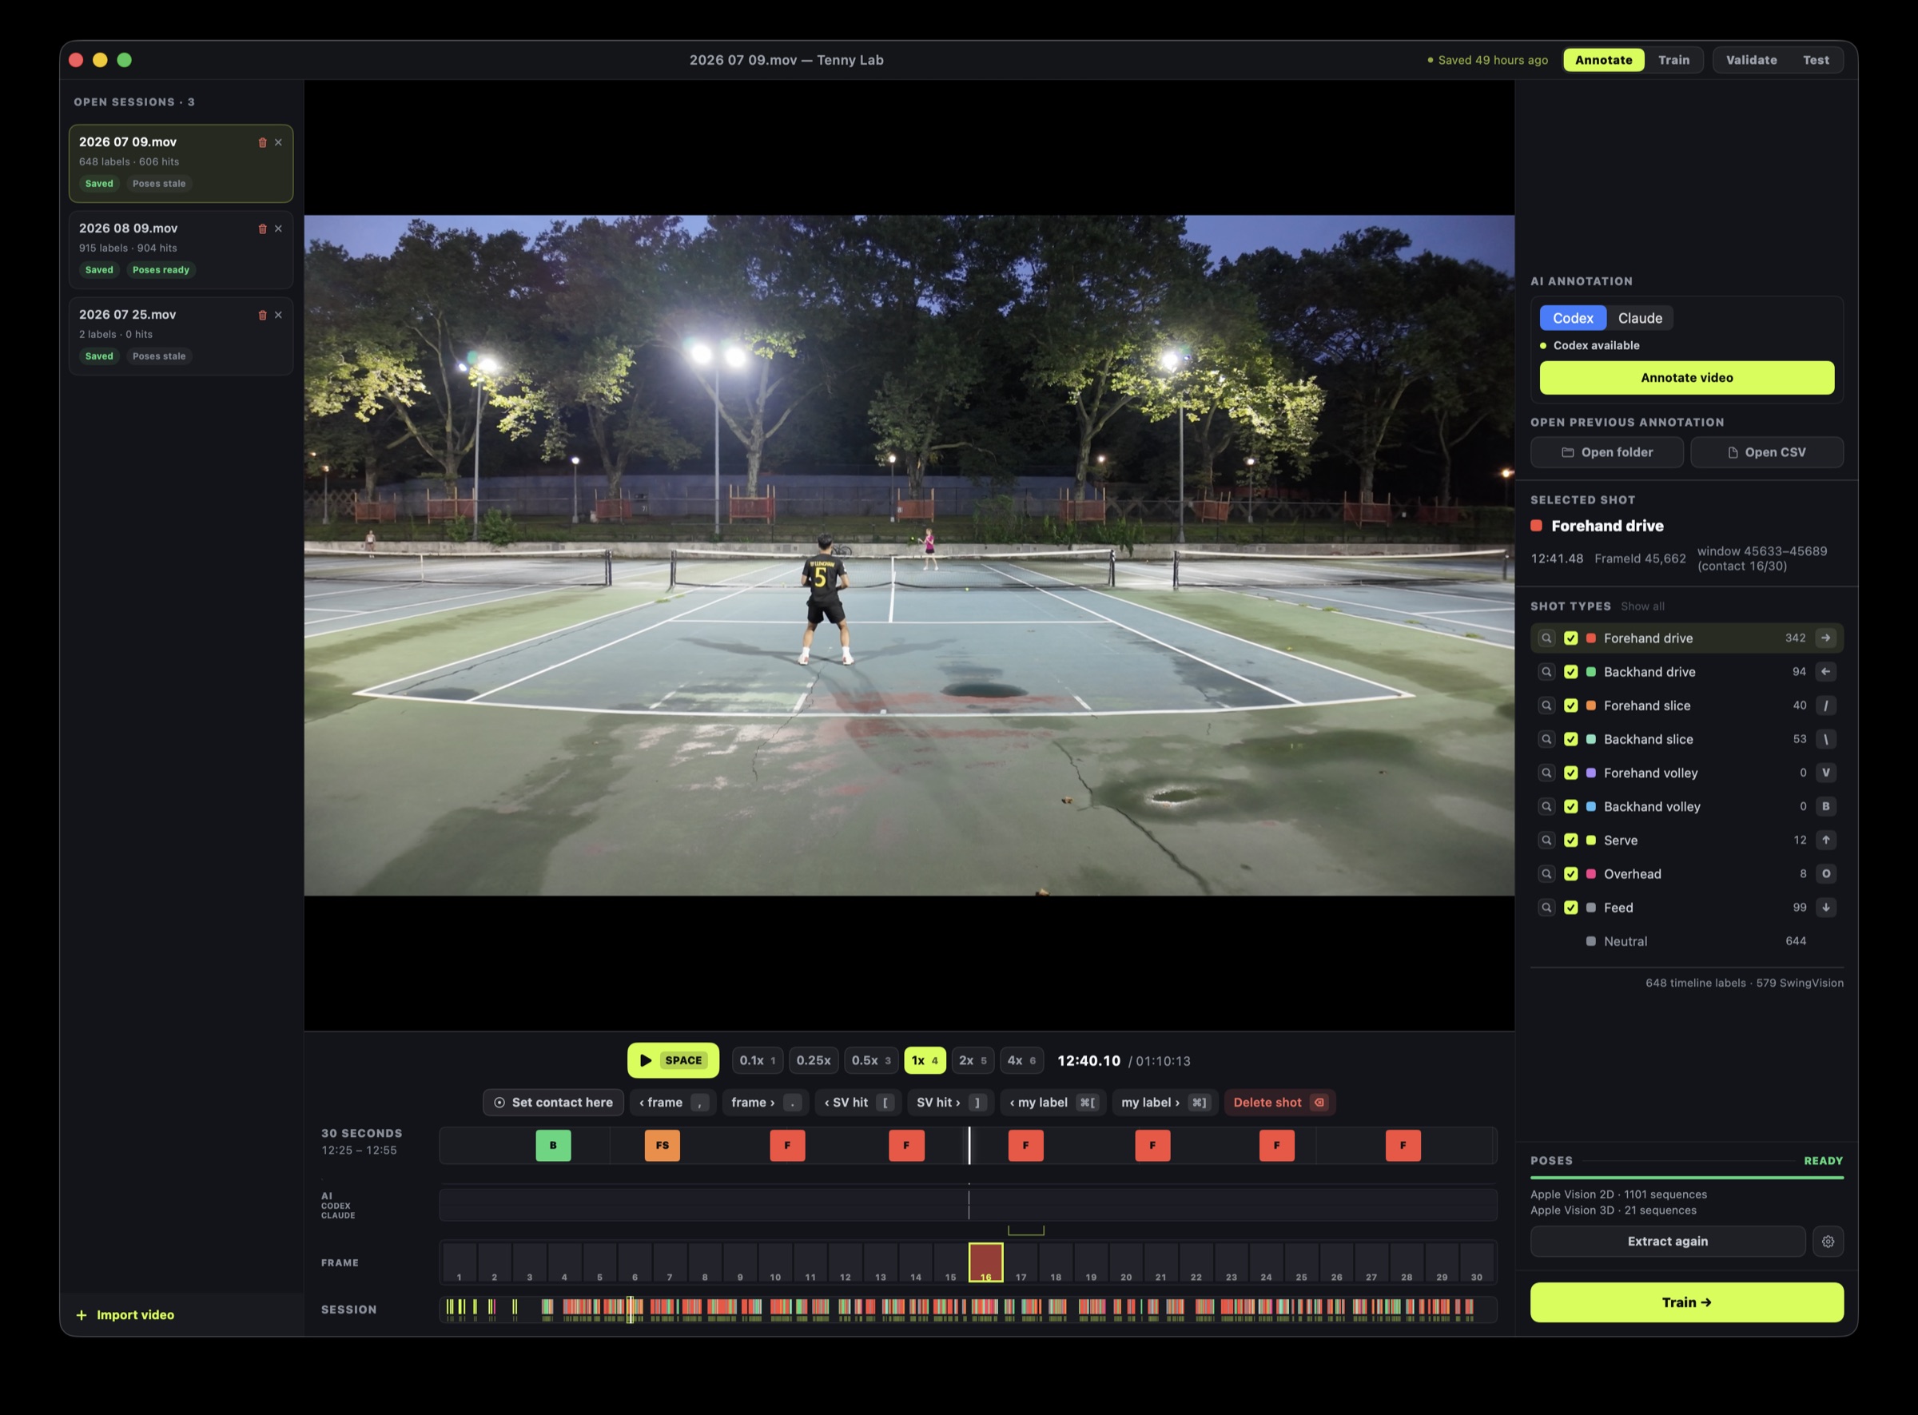The image size is (1918, 1415).
Task: Close the 2026 08 09.mov session
Action: coord(278,229)
